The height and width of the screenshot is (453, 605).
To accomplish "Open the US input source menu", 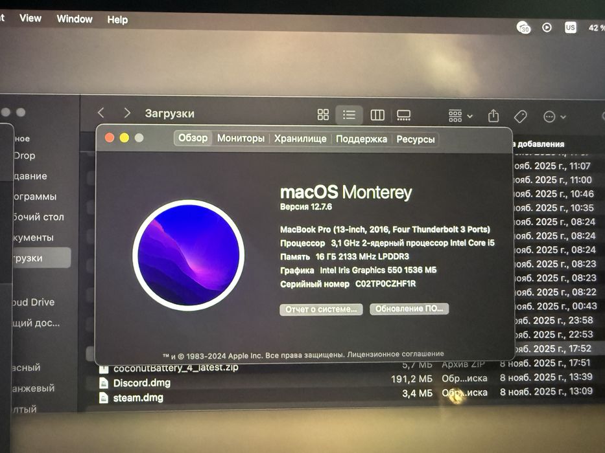I will pyautogui.click(x=570, y=27).
